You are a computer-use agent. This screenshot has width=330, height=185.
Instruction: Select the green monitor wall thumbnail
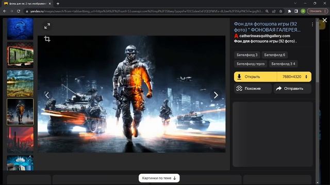[20, 55]
